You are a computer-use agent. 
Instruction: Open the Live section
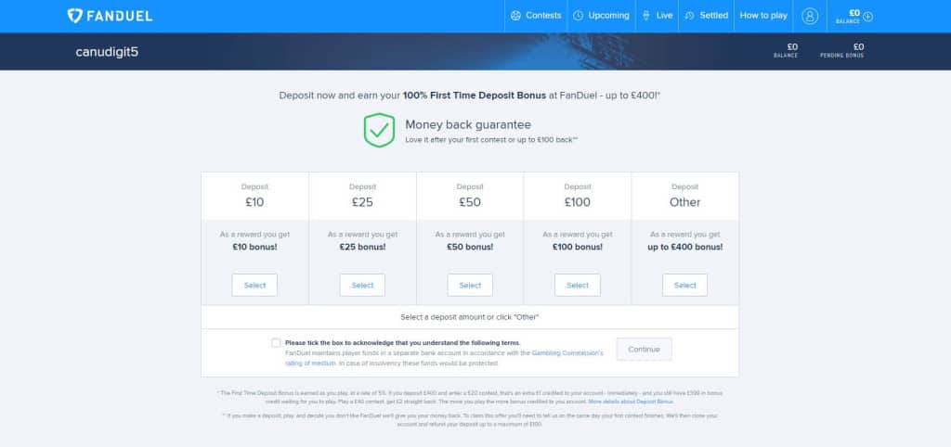coord(658,16)
